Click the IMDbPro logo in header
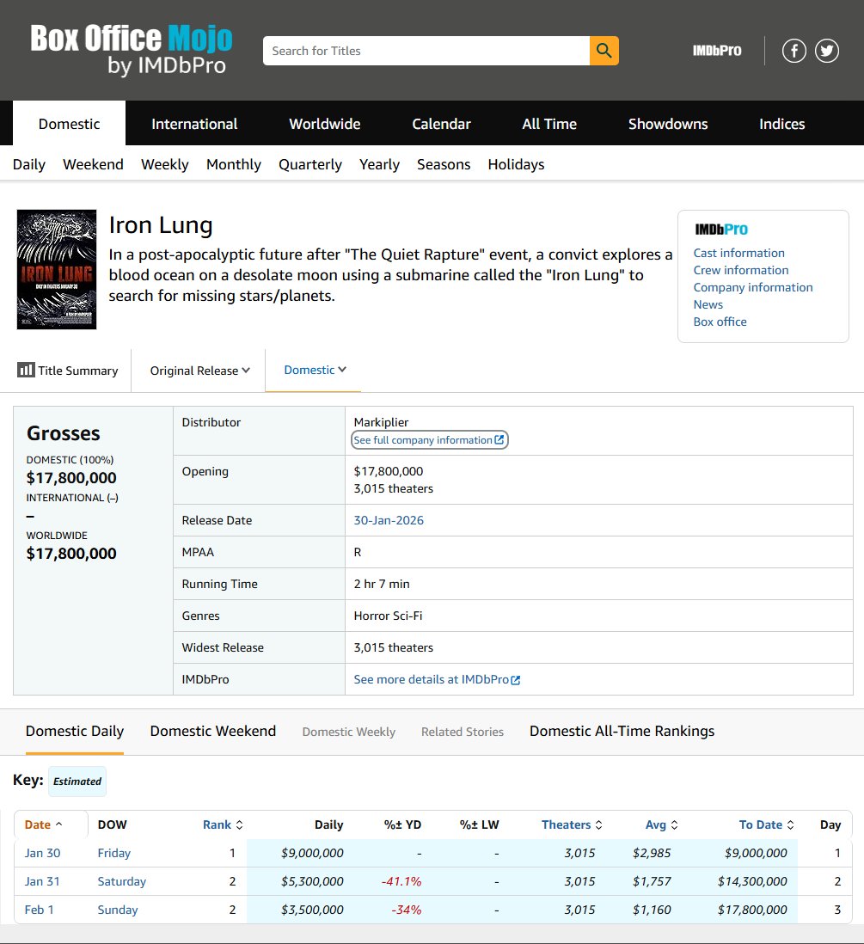Viewport: 864px width, 944px height. [716, 51]
